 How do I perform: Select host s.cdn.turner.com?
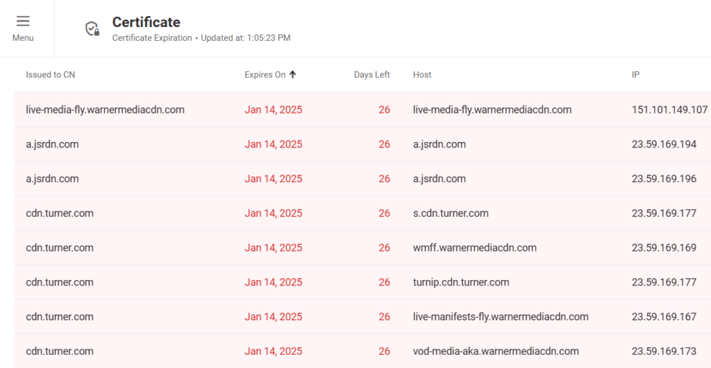click(451, 213)
